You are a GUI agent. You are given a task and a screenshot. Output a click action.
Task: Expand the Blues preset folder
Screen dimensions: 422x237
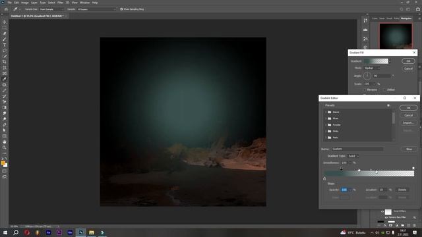326,118
